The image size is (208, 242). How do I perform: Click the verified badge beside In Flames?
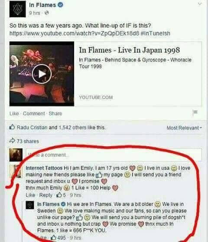(x=60, y=5)
